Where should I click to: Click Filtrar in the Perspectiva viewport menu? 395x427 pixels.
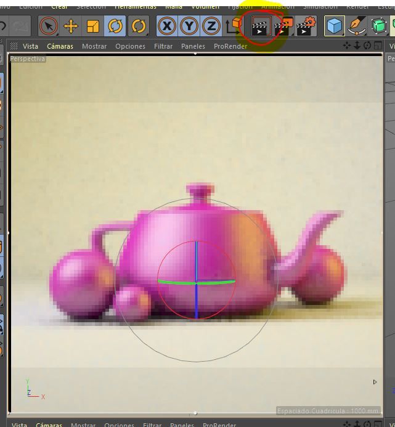(x=163, y=46)
